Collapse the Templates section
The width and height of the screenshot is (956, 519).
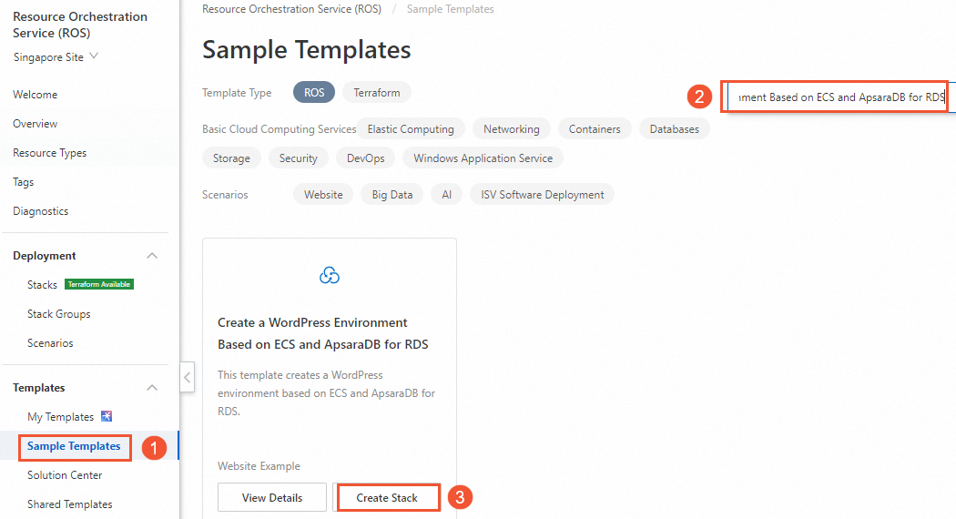coord(152,388)
